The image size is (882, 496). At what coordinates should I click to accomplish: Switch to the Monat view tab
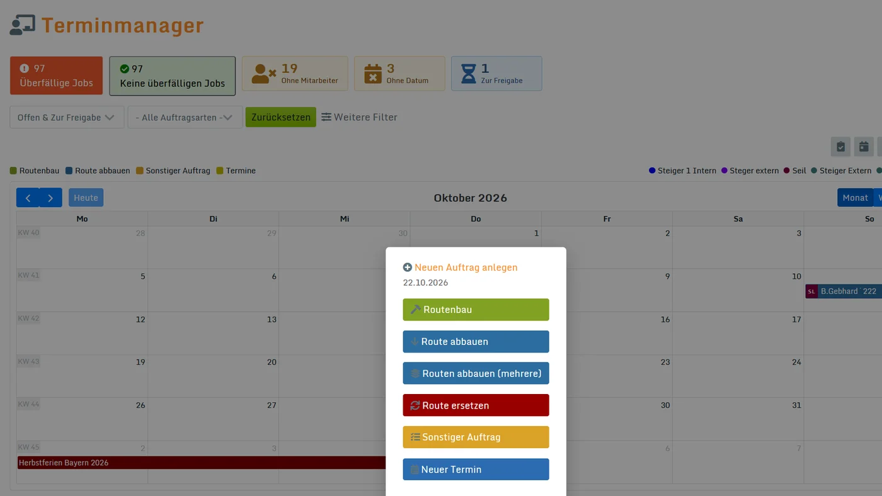click(x=855, y=198)
